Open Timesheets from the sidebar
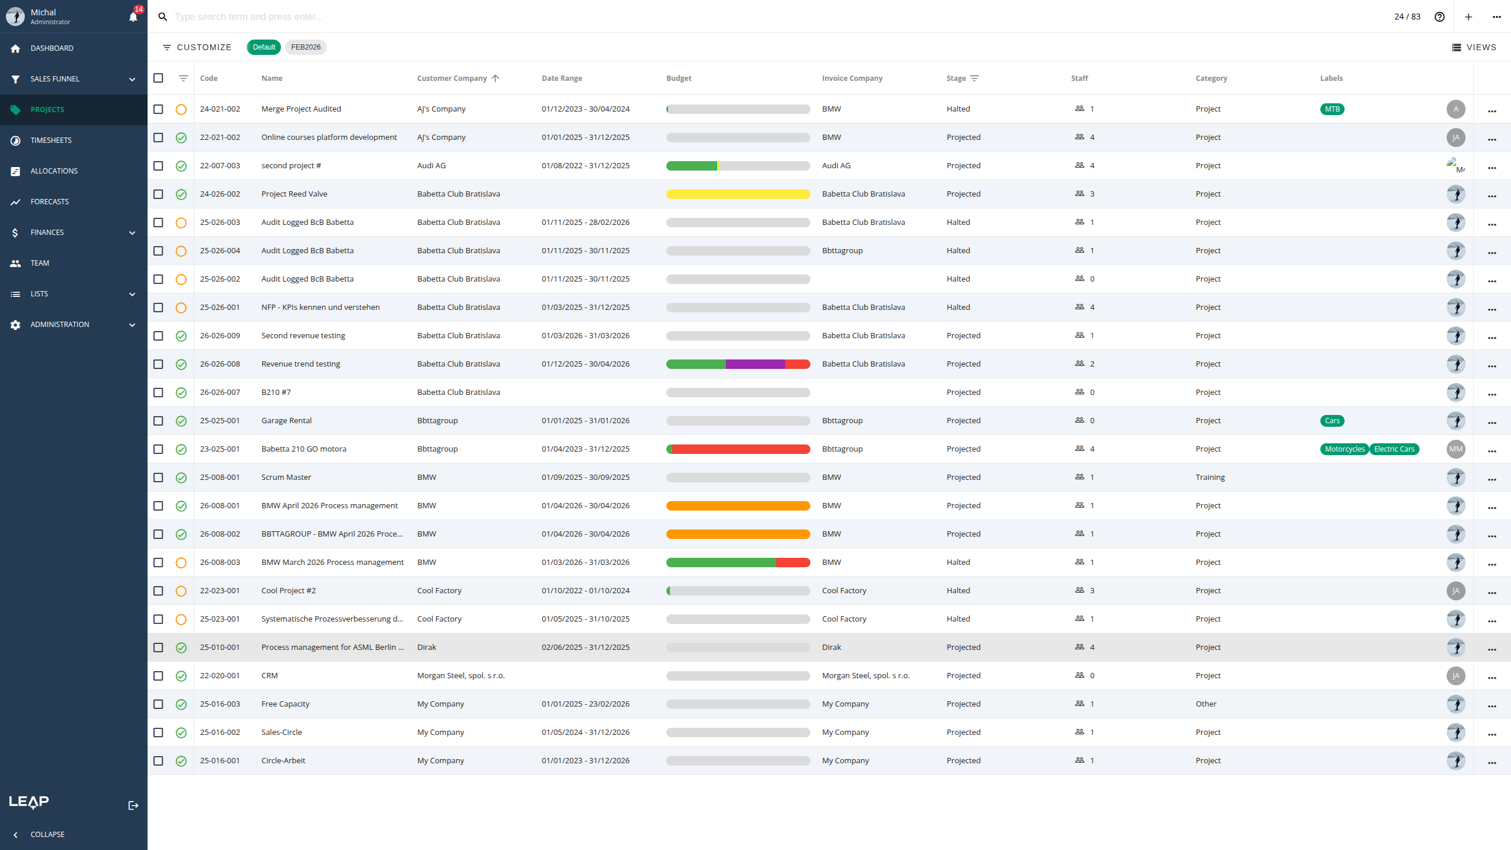Viewport: 1511px width, 850px height. [51, 140]
